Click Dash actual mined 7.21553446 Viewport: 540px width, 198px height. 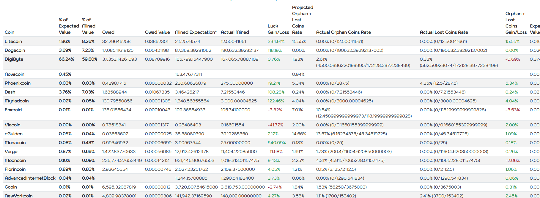point(233,92)
